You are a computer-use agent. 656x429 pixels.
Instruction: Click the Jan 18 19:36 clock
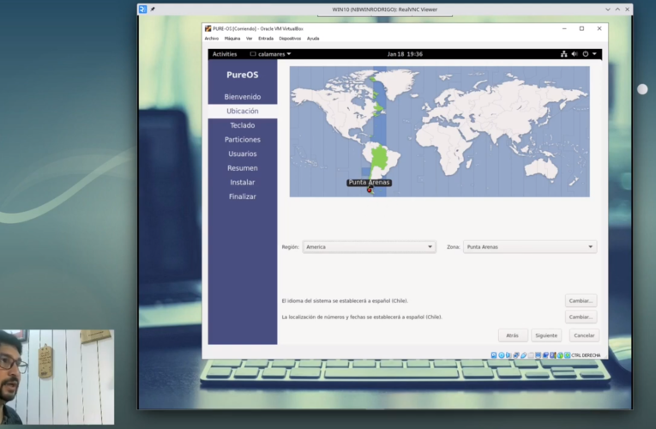tap(405, 54)
